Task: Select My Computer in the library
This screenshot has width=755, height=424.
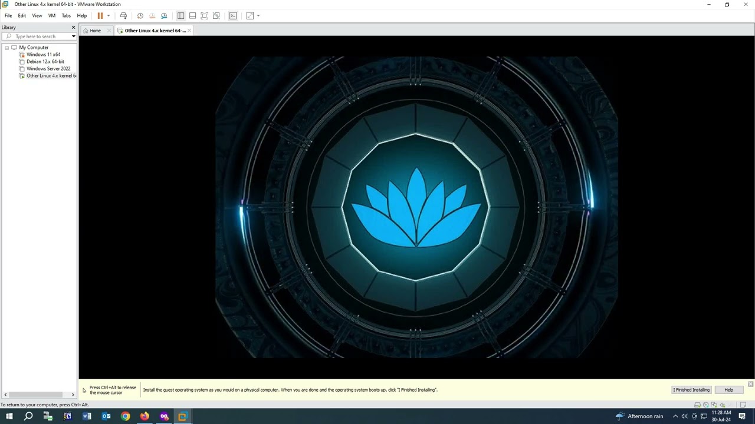Action: pos(34,48)
